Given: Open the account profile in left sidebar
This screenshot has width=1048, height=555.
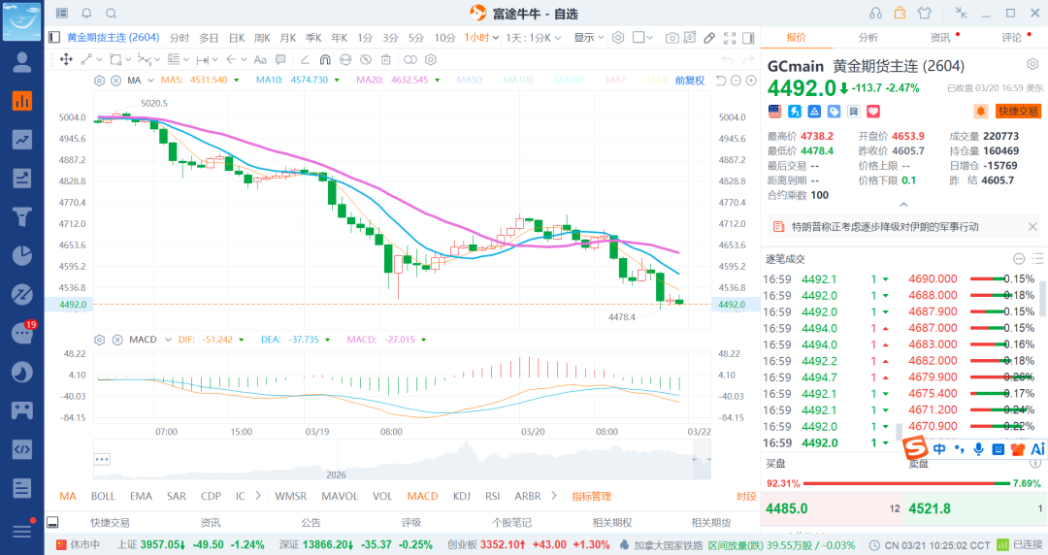Looking at the screenshot, I should (x=22, y=61).
